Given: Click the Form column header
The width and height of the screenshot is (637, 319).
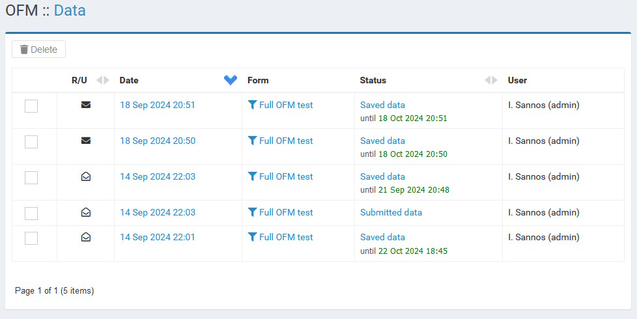Looking at the screenshot, I should coord(258,80).
